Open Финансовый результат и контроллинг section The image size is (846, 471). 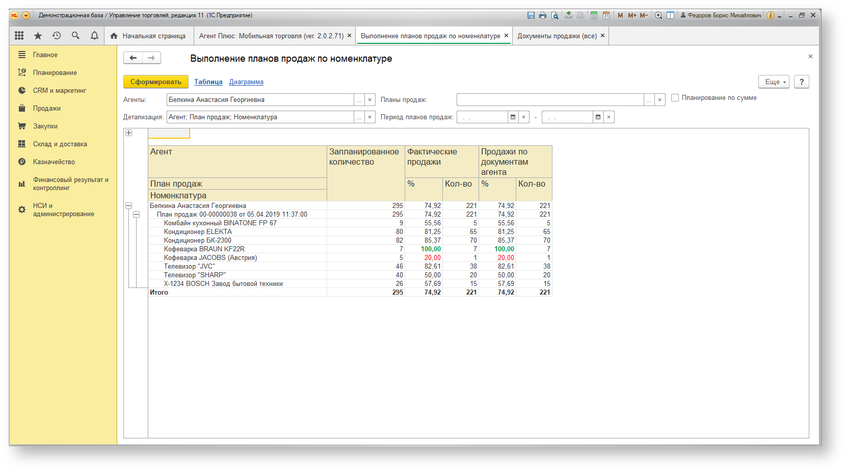[70, 184]
